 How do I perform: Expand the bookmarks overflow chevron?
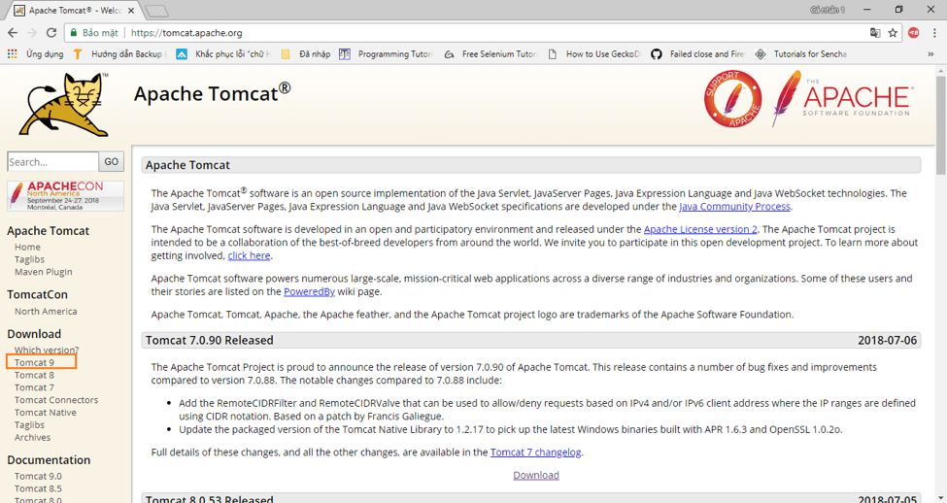[931, 54]
